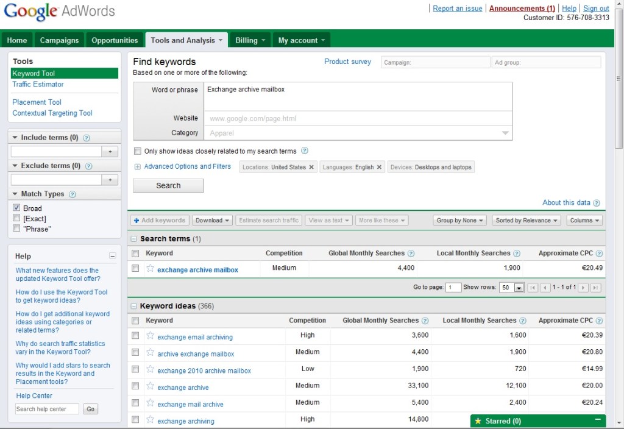624x429 pixels.
Task: Click help icon next to About this data
Action: point(597,204)
